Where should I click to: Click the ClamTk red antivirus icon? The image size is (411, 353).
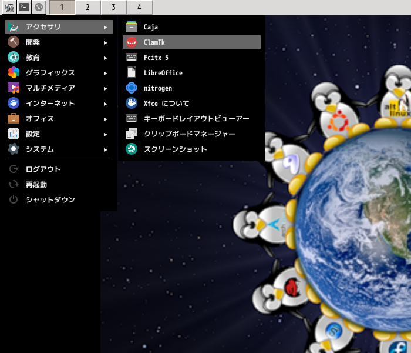pyautogui.click(x=132, y=42)
